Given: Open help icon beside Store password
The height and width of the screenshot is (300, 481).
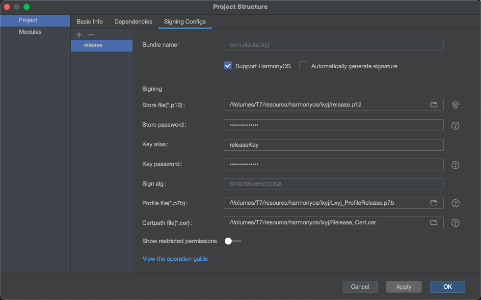Looking at the screenshot, I should (x=455, y=125).
